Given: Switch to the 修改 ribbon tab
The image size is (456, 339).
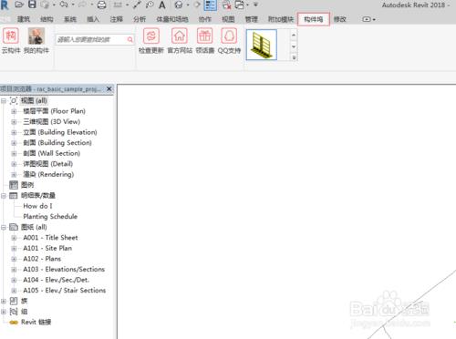Looking at the screenshot, I should (340, 19).
